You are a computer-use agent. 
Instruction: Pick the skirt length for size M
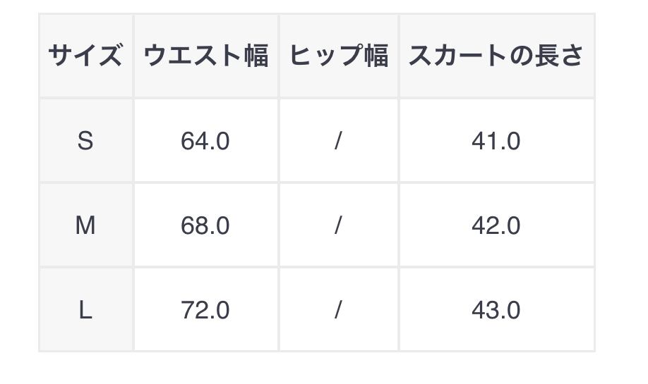pyautogui.click(x=496, y=225)
